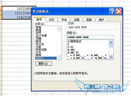
Task: Choose format 0.00 in the type list
Action: (x=70, y=47)
